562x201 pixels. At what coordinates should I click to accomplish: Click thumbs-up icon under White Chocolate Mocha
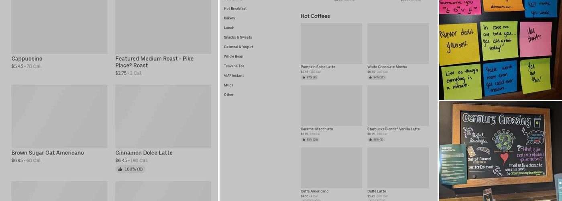[x=371, y=78]
